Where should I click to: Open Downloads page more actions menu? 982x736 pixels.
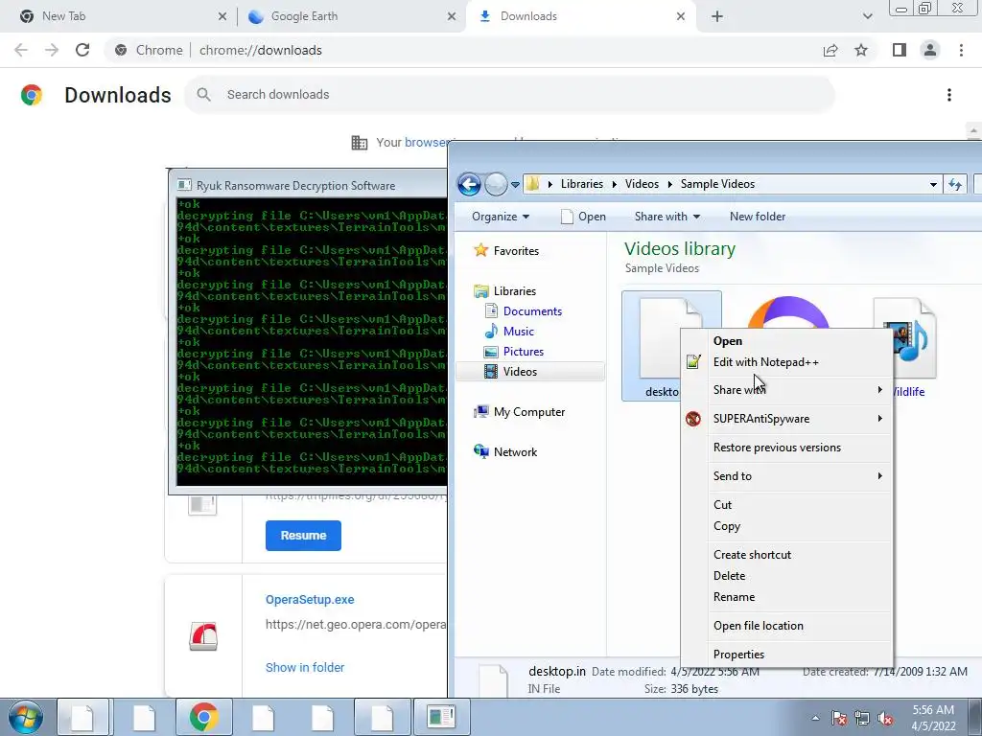tap(948, 95)
